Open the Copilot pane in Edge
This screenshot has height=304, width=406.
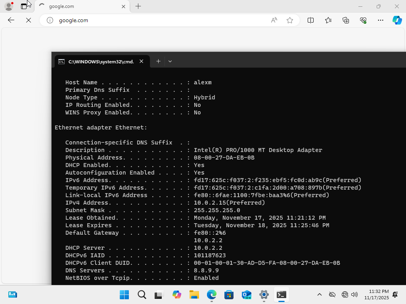398,20
